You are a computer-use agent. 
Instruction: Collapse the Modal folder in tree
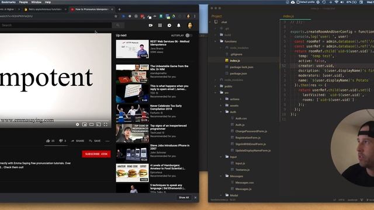pos(221,195)
